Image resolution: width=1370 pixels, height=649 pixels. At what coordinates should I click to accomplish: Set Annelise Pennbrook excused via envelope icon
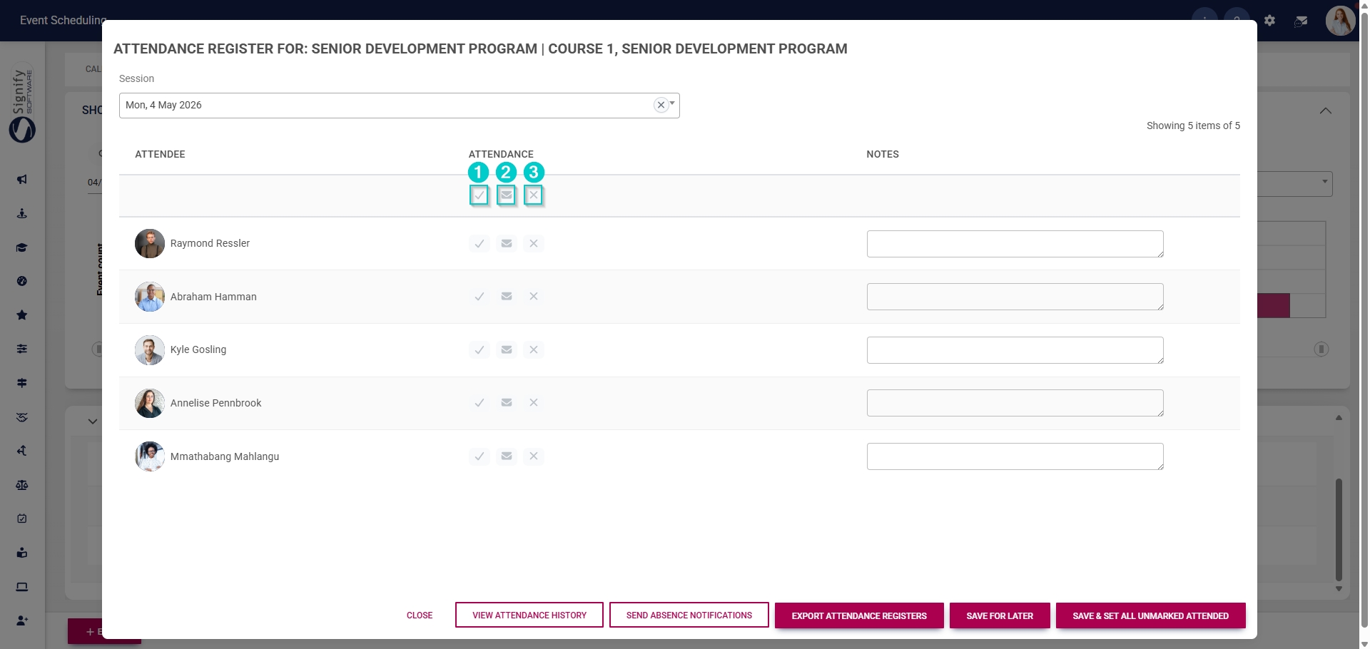click(x=507, y=403)
